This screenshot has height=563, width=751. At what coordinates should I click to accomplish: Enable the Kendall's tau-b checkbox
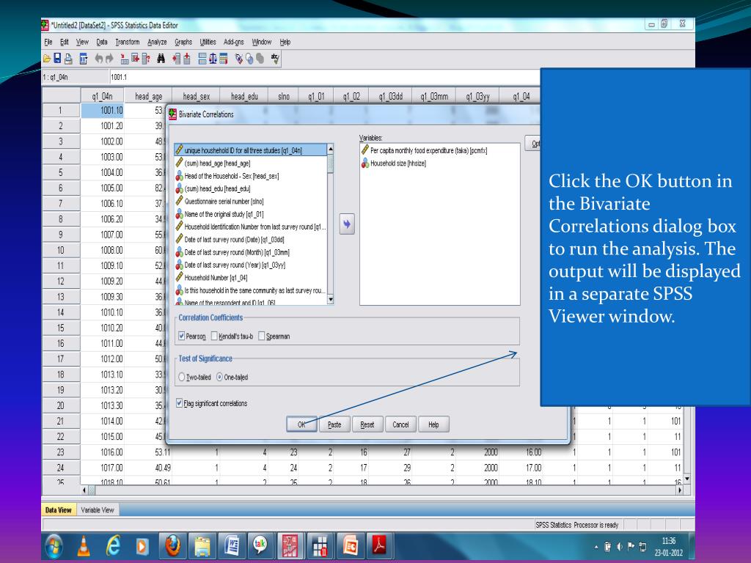214,336
